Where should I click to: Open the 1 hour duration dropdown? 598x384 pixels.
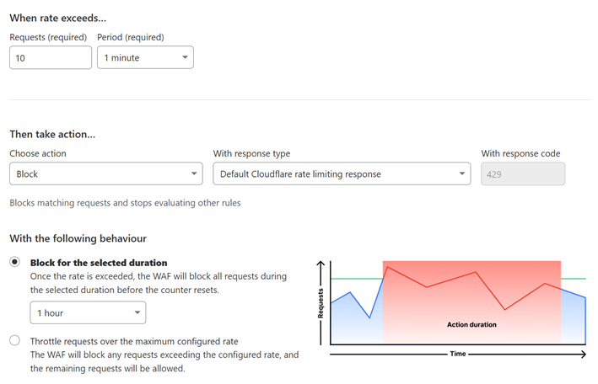[88, 313]
